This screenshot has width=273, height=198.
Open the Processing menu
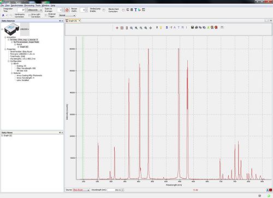click(29, 5)
